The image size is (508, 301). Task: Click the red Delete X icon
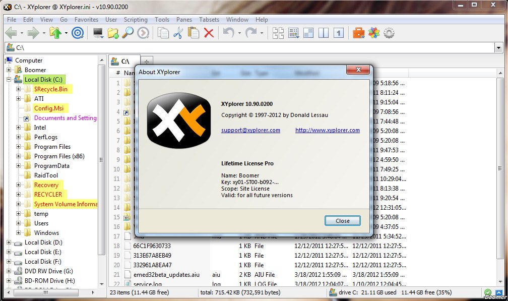coord(209,33)
